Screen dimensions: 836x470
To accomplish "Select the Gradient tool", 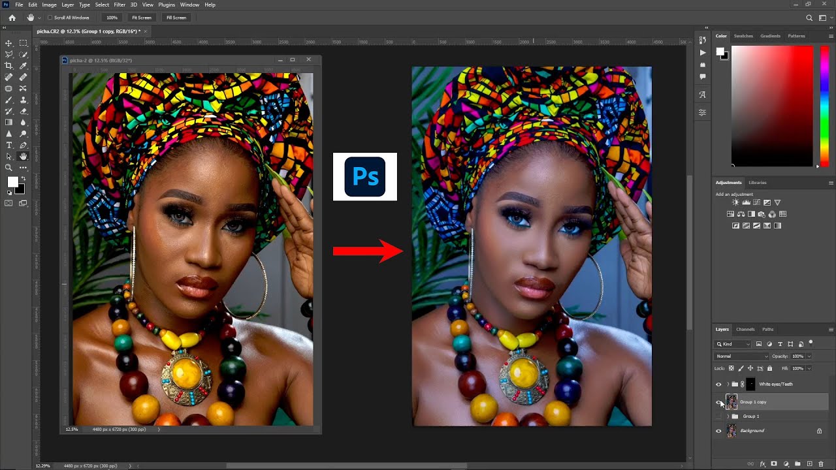I will coord(9,122).
